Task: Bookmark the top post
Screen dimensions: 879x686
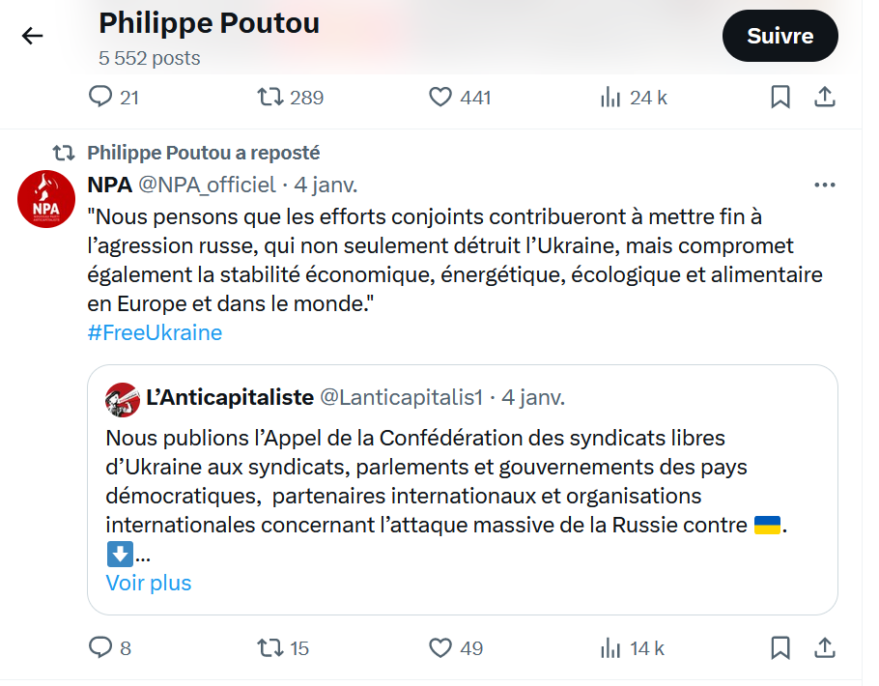Action: [780, 97]
